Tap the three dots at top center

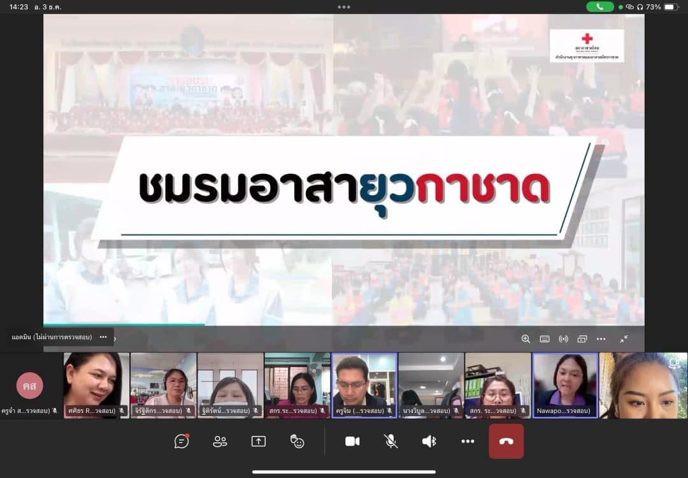(344, 7)
